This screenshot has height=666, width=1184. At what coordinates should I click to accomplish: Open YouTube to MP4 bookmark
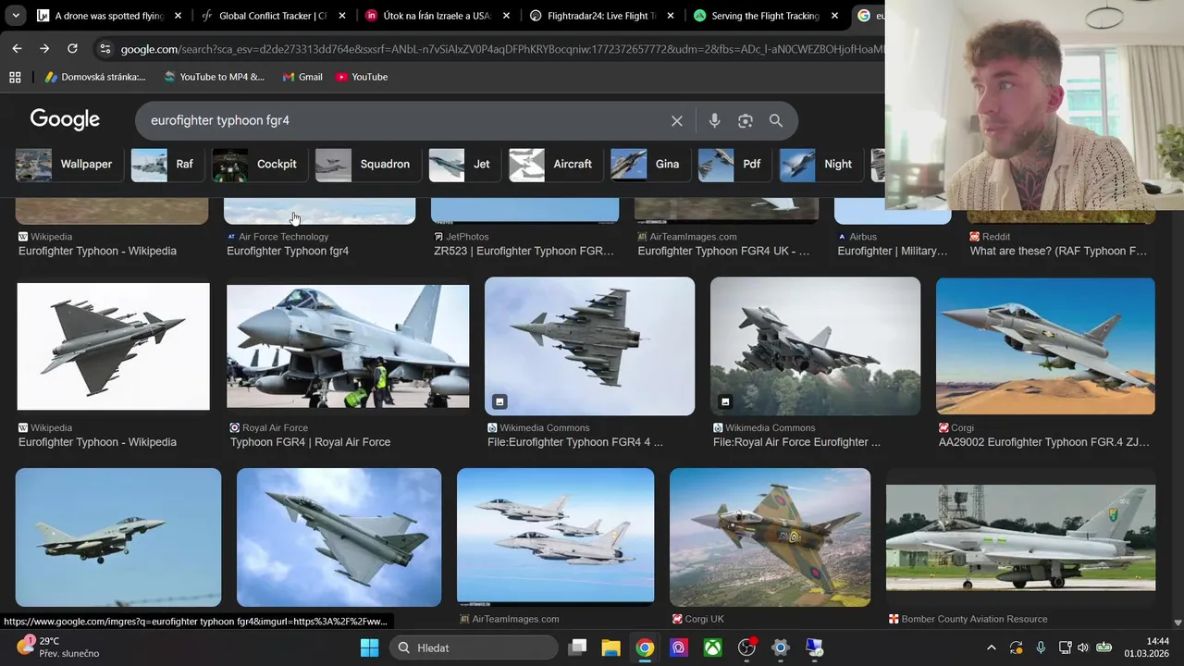pyautogui.click(x=214, y=77)
